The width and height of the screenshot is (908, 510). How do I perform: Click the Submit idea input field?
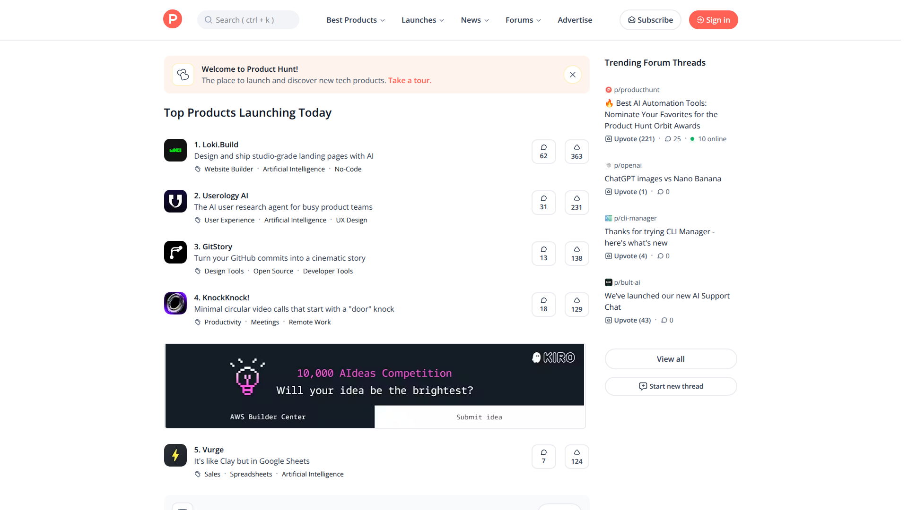point(479,417)
